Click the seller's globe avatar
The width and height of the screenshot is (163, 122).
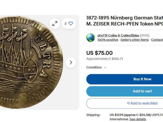[x=91, y=38]
